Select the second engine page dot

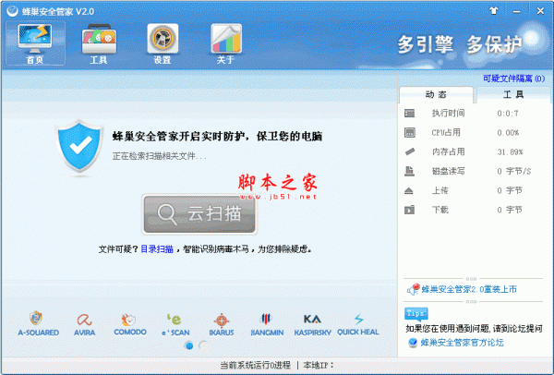pos(204,345)
